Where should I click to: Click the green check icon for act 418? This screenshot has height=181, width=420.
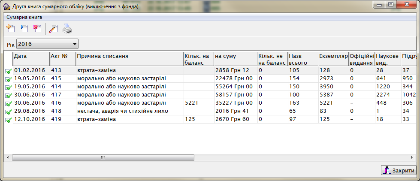tap(8, 112)
